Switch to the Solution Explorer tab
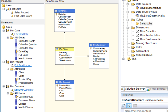 point(133,89)
